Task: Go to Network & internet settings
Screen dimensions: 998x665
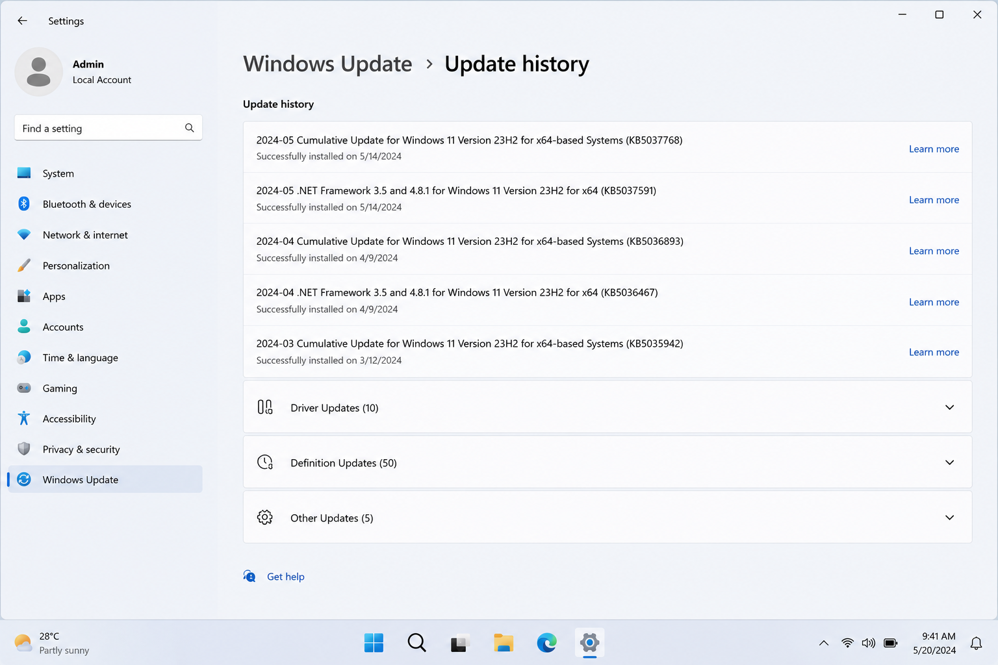Action: [x=105, y=234]
